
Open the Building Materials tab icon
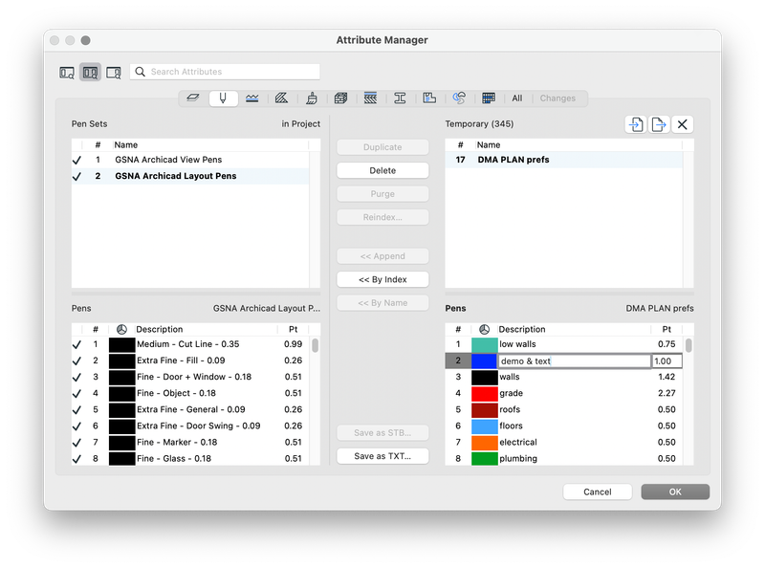(340, 98)
